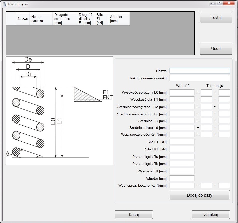238x223 pixels.
Task: Click the Numer rysunku column header
Action: coord(41,19)
